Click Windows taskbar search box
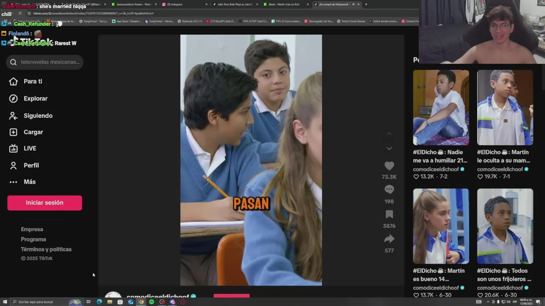 point(46,302)
